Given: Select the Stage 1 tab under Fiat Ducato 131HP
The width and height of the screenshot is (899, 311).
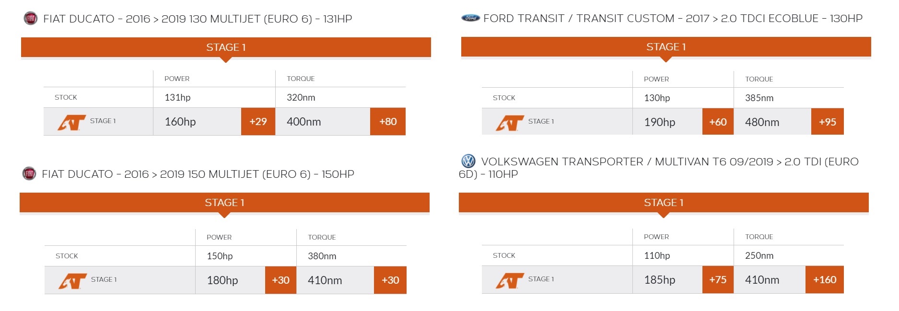Looking at the screenshot, I should click(226, 47).
